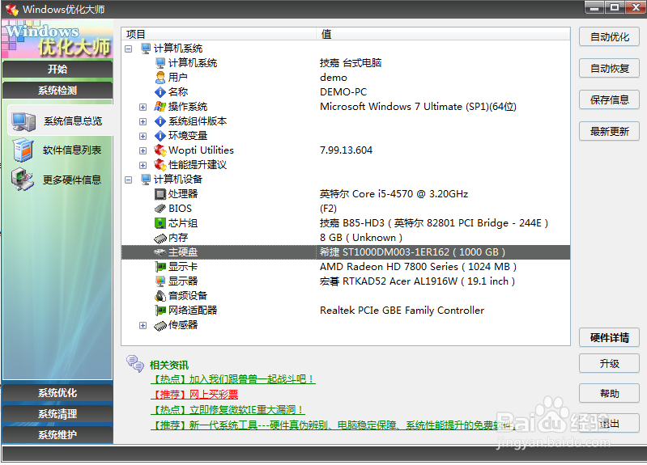The image size is (647, 465).
Task: Click the 值 column header
Action: pyautogui.click(x=443, y=34)
